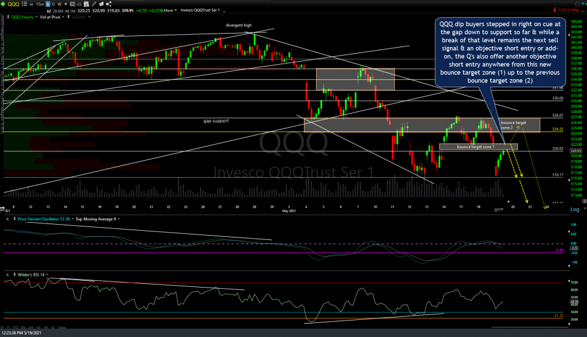Select the pencil drawing tools icon

[94, 4]
